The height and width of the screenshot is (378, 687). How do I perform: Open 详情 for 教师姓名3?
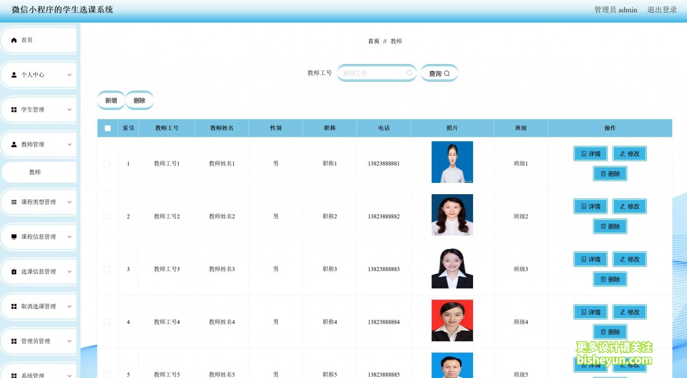[x=591, y=259]
